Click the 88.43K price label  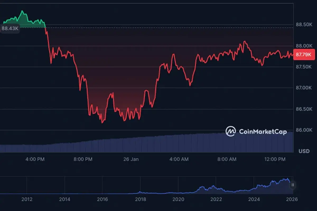[x=10, y=28]
